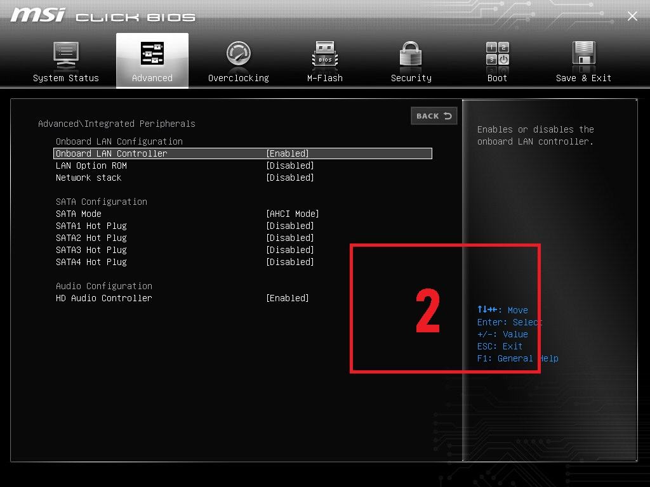Click the ESC: Exit hint

500,346
